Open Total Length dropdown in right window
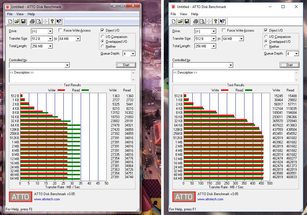Screen dimensions: 307x215 click(x=214, y=46)
